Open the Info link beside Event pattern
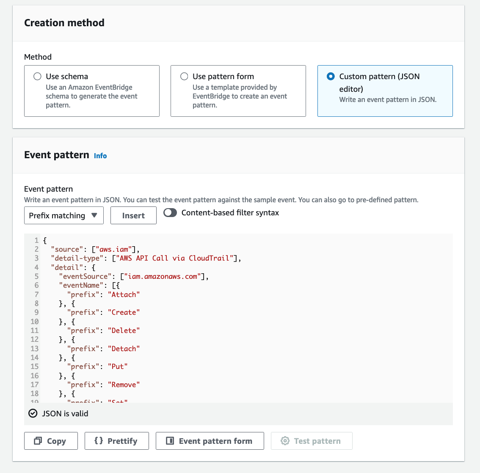 (100, 156)
